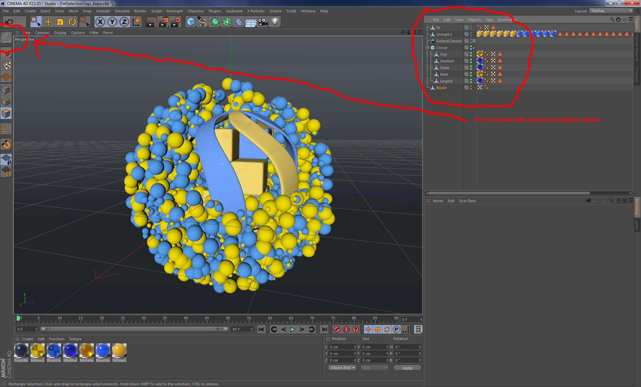Toggle Cloner enabled checkmark

pyautogui.click(x=474, y=48)
